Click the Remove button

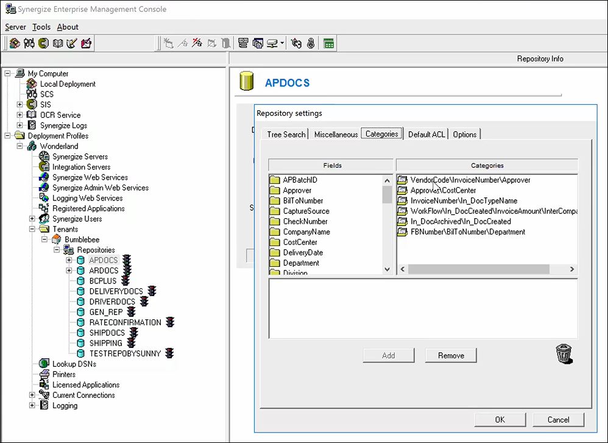tap(451, 355)
